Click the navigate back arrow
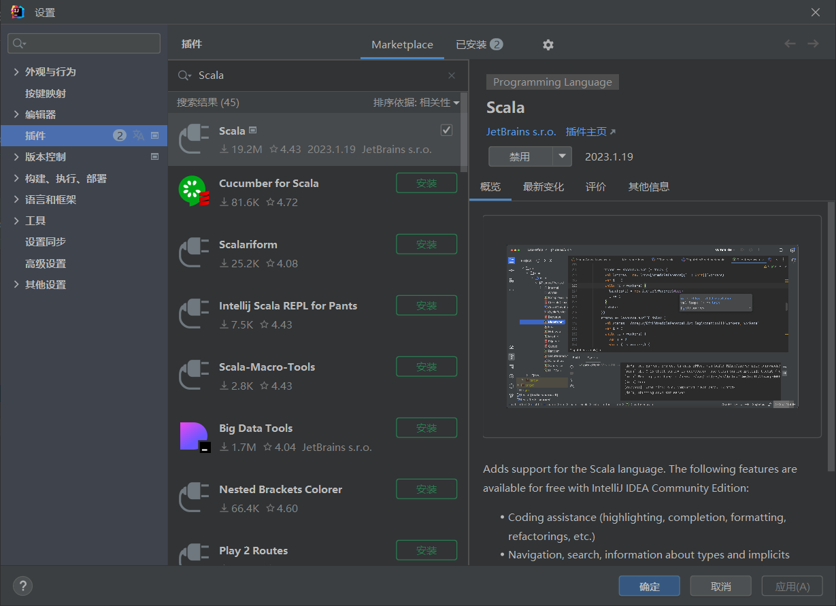The image size is (836, 606). pos(790,44)
